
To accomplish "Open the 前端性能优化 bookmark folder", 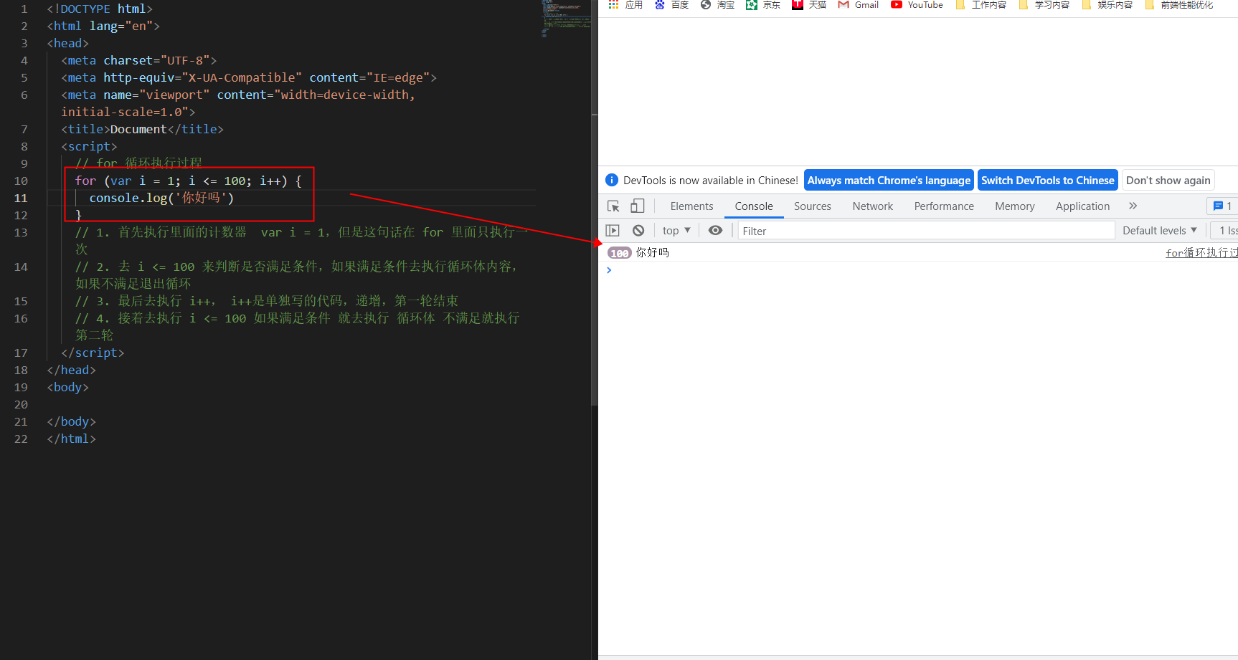I will pyautogui.click(x=1179, y=4).
